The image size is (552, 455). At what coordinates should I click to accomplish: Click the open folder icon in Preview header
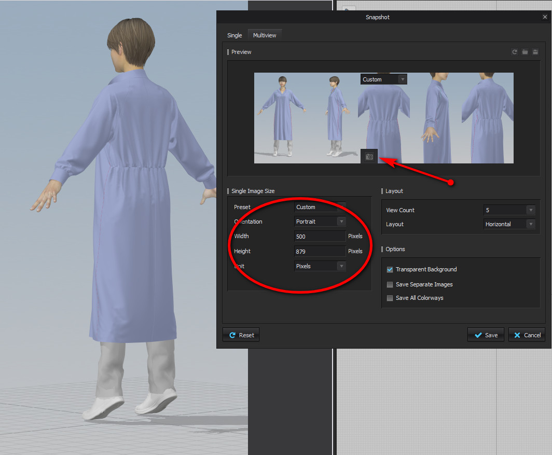[x=525, y=52]
